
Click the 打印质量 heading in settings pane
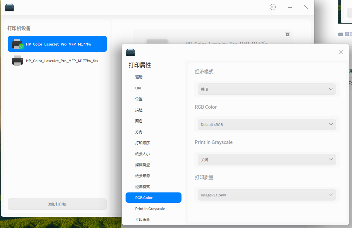204,177
